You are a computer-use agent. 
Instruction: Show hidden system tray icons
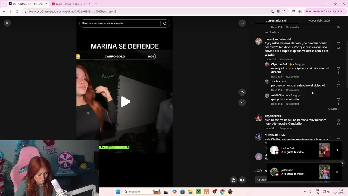[x=304, y=192]
